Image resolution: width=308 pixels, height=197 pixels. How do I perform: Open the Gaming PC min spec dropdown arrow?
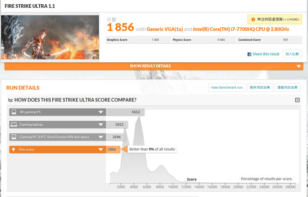tap(101, 137)
